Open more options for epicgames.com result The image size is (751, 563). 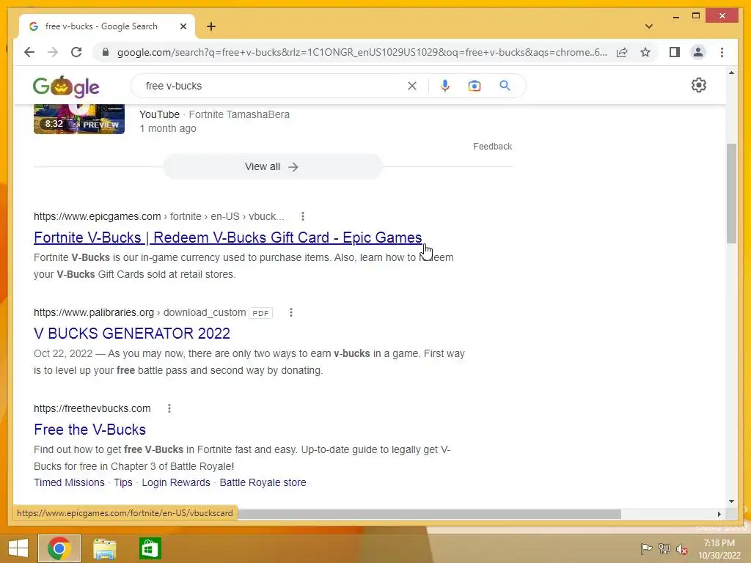[303, 216]
